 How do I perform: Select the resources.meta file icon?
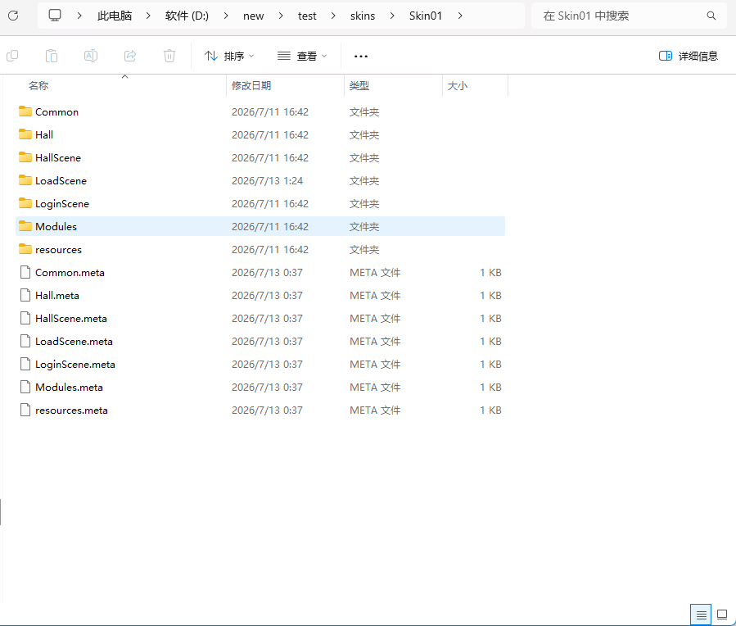click(x=25, y=411)
